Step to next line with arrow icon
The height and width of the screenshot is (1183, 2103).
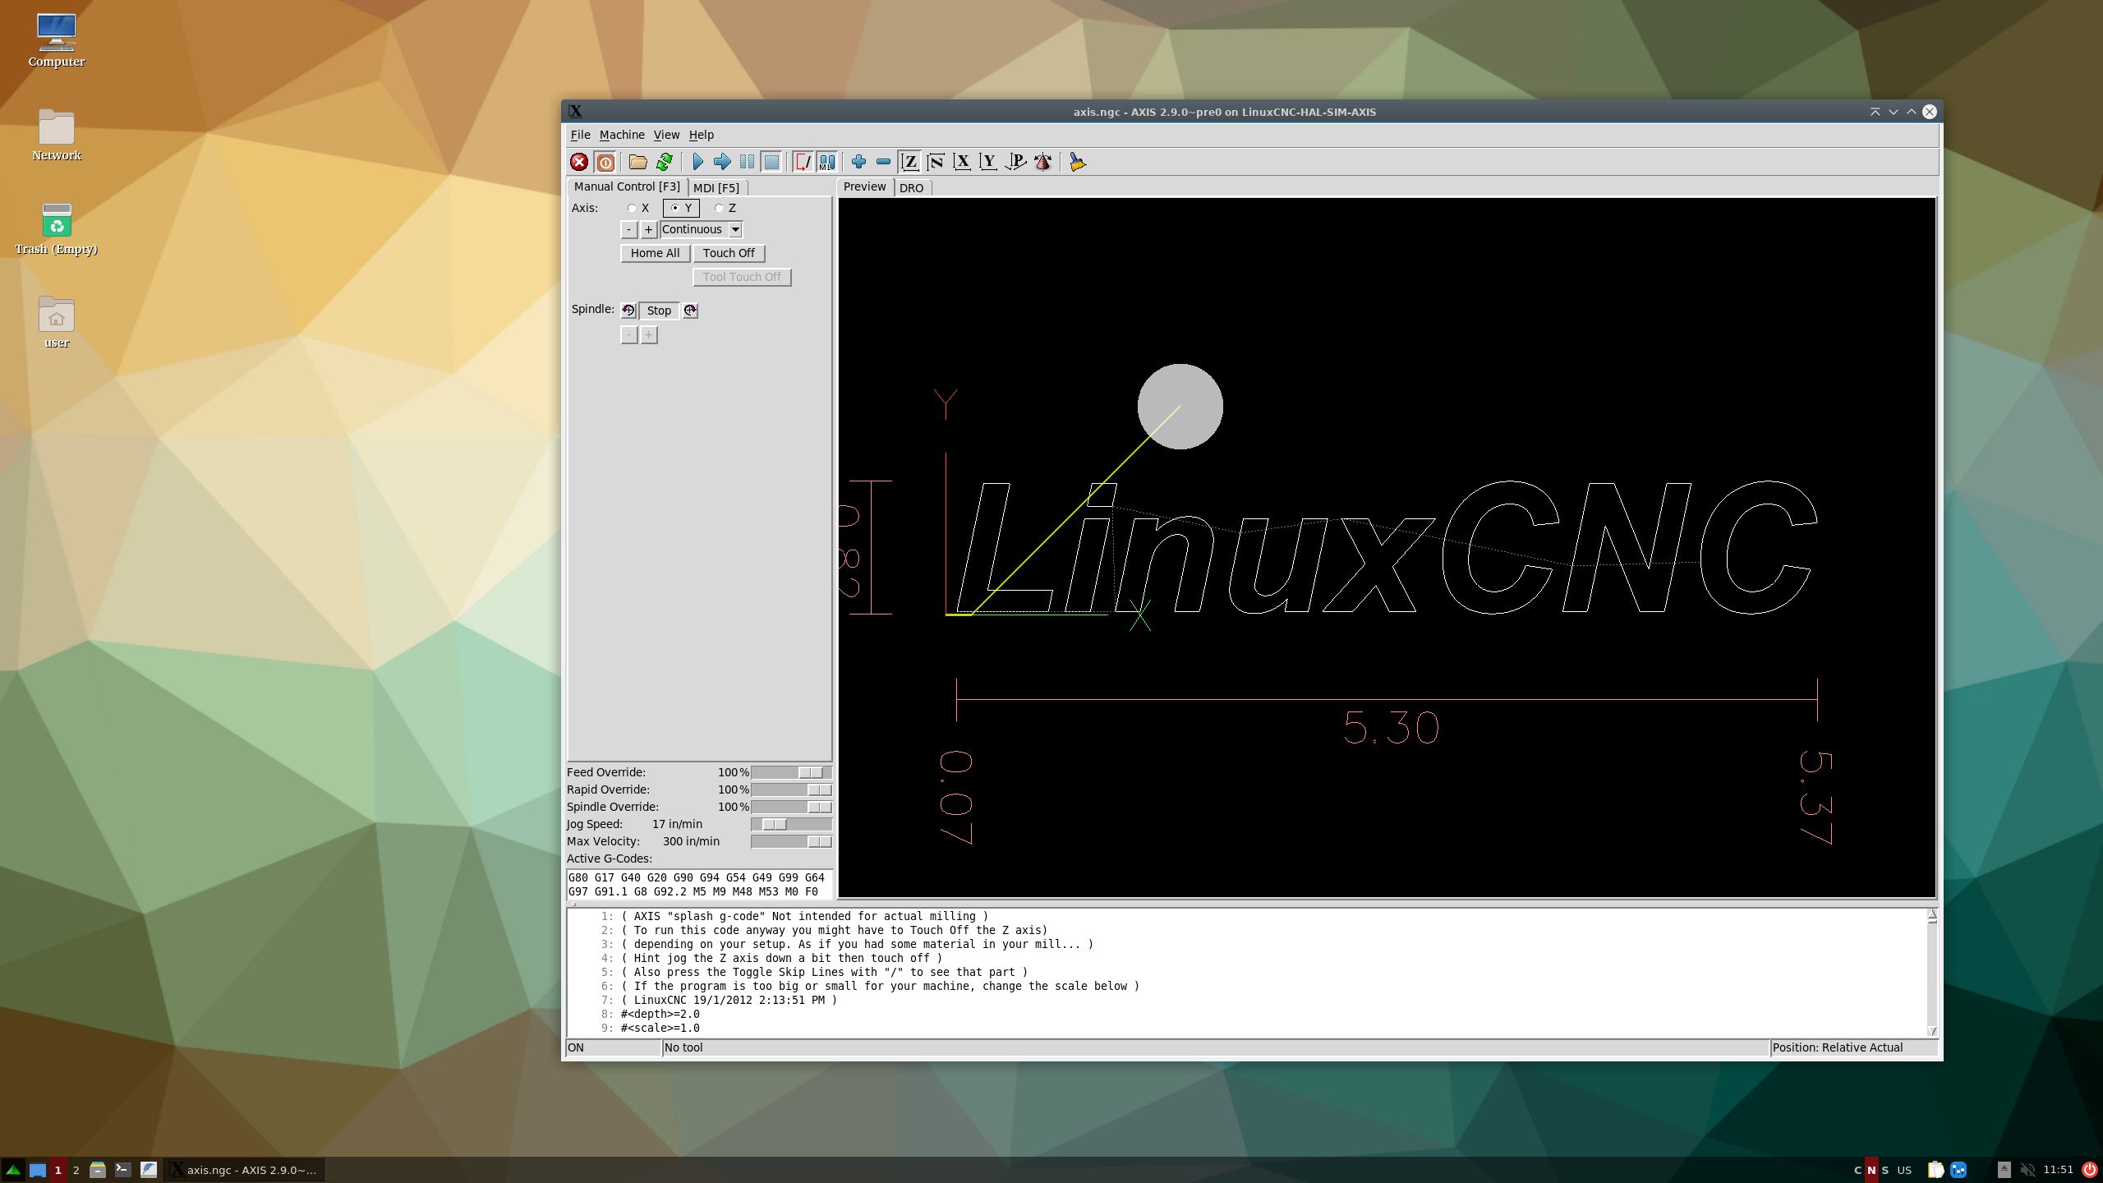pos(722,162)
